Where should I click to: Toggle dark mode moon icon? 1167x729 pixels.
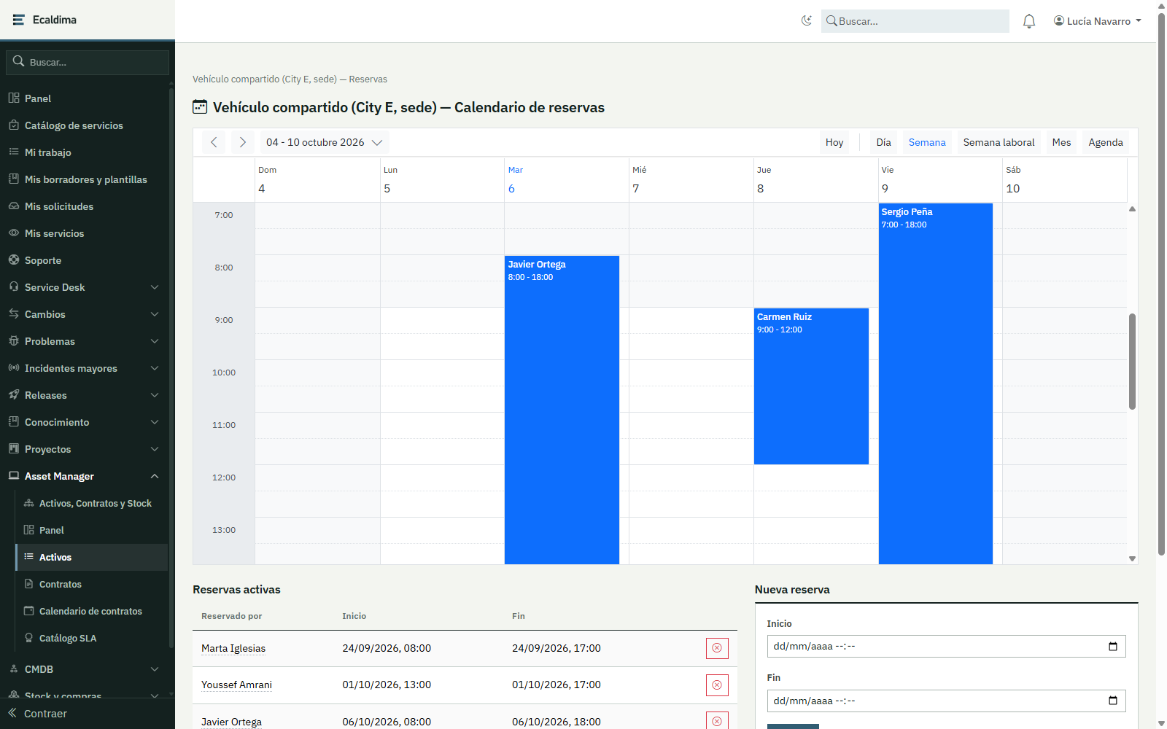pos(806,20)
